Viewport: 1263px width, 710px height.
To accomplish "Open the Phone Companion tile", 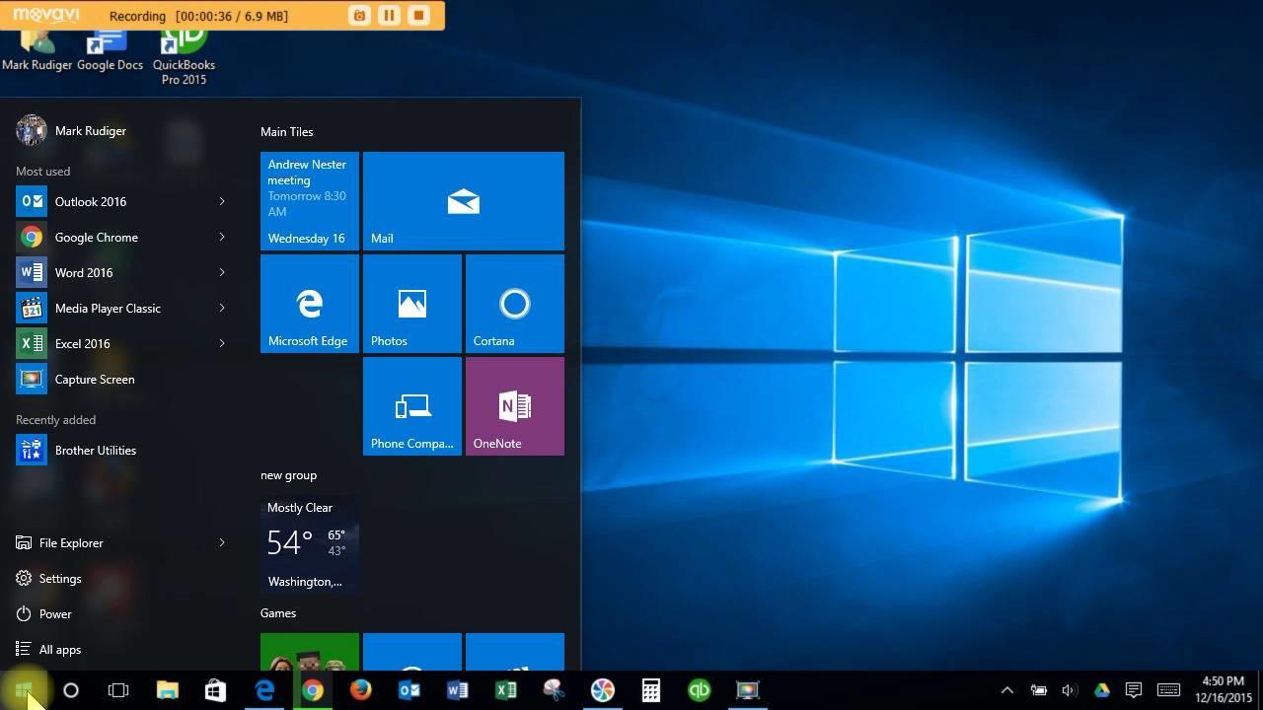I will point(412,406).
